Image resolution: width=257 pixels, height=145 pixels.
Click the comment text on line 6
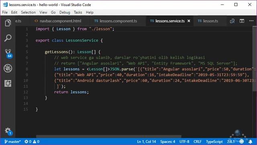[129, 58]
